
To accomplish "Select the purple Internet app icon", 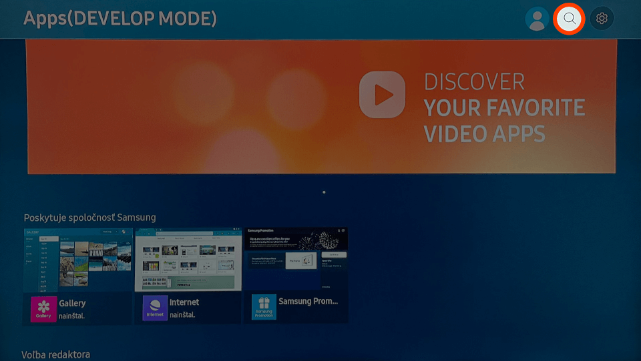I will (x=155, y=308).
